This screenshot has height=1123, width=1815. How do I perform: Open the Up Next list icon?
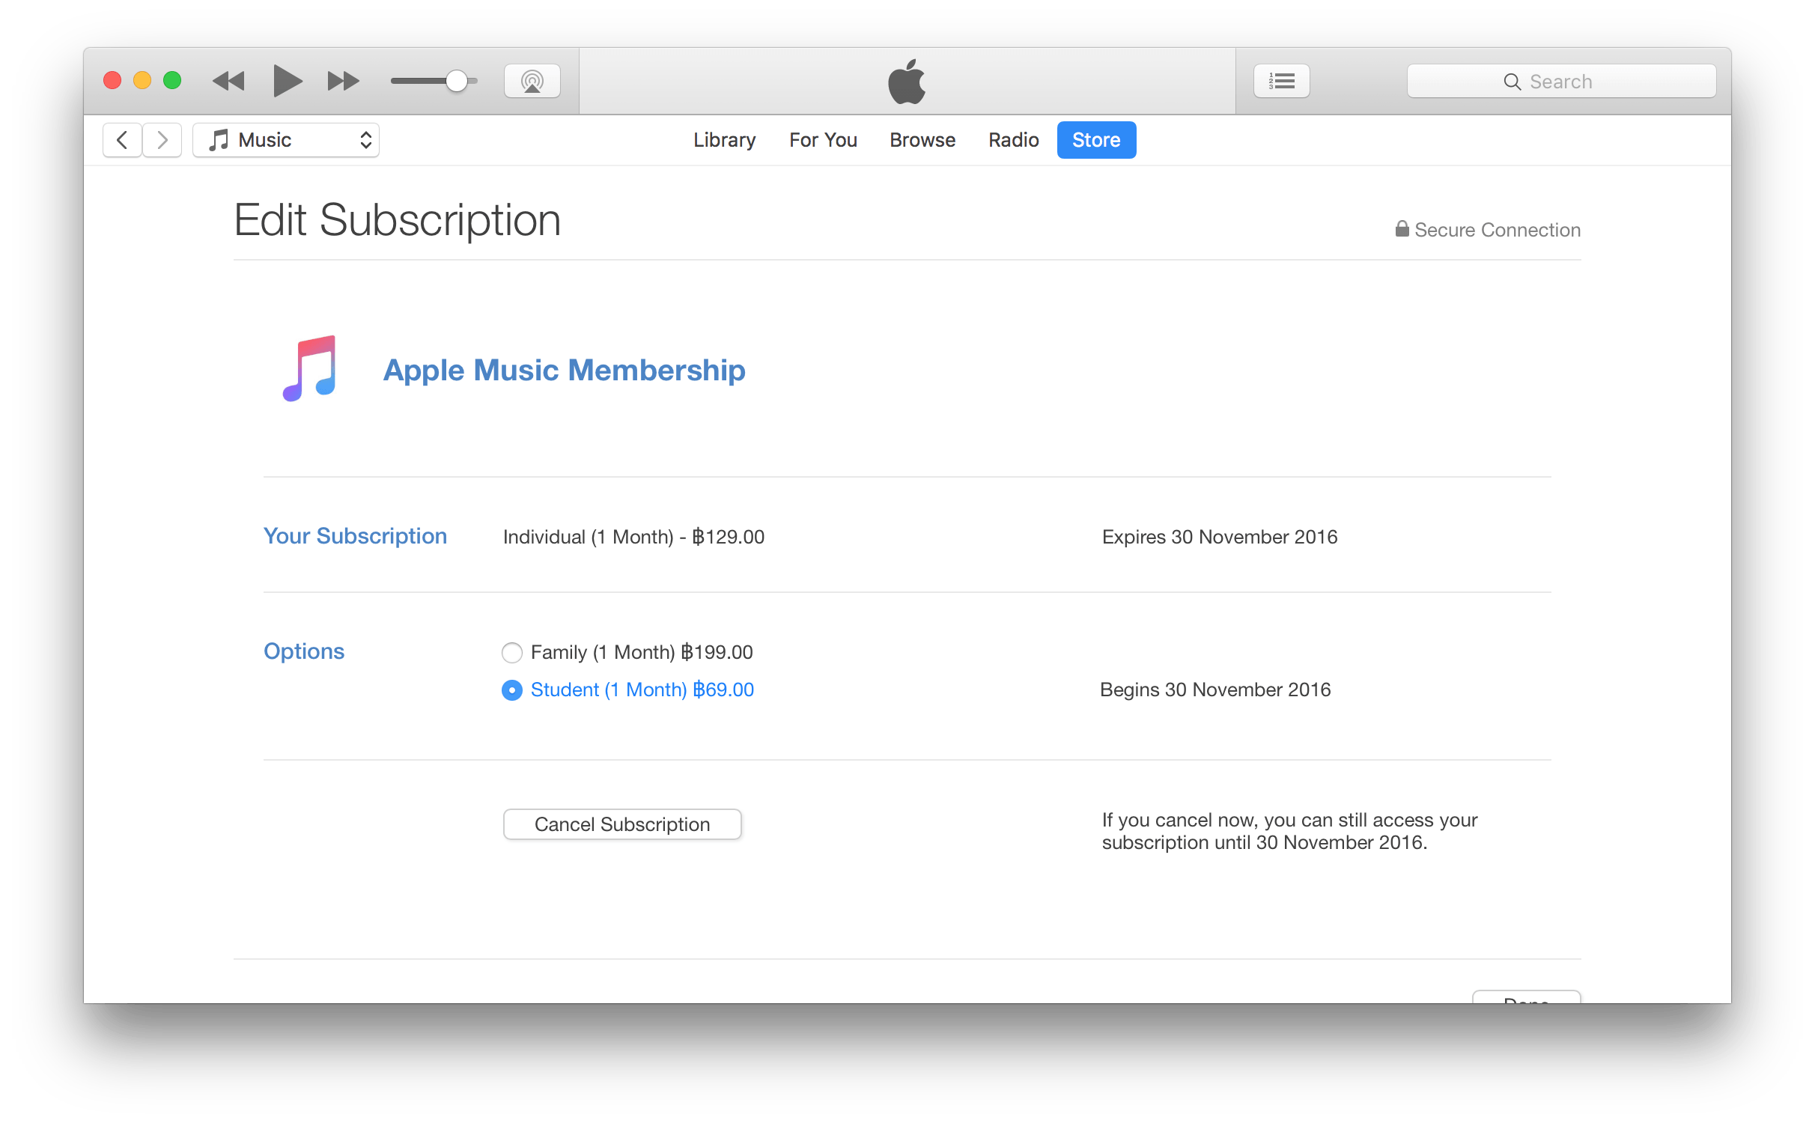(1282, 81)
